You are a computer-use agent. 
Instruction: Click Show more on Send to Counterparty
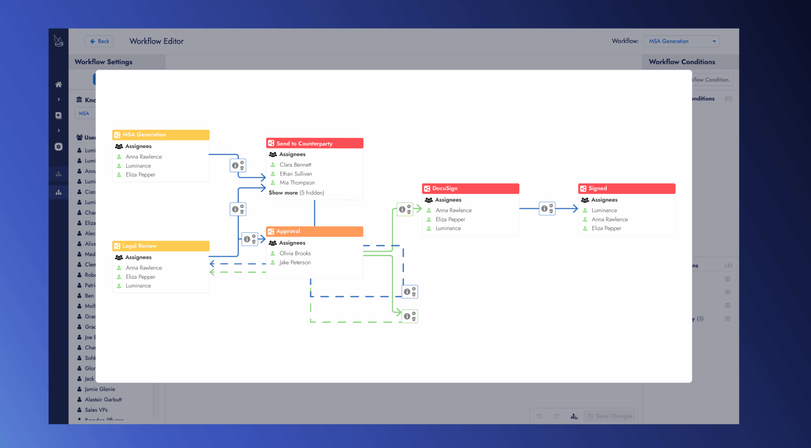(x=283, y=193)
